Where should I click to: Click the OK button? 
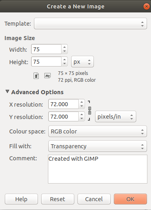click(130, 199)
